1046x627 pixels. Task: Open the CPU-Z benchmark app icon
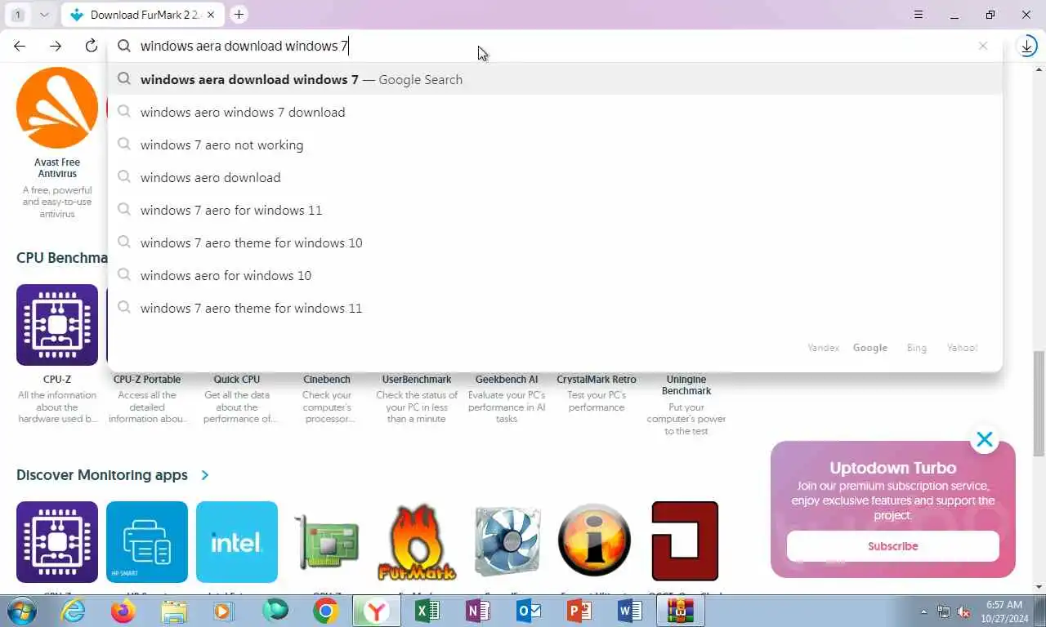pos(57,325)
